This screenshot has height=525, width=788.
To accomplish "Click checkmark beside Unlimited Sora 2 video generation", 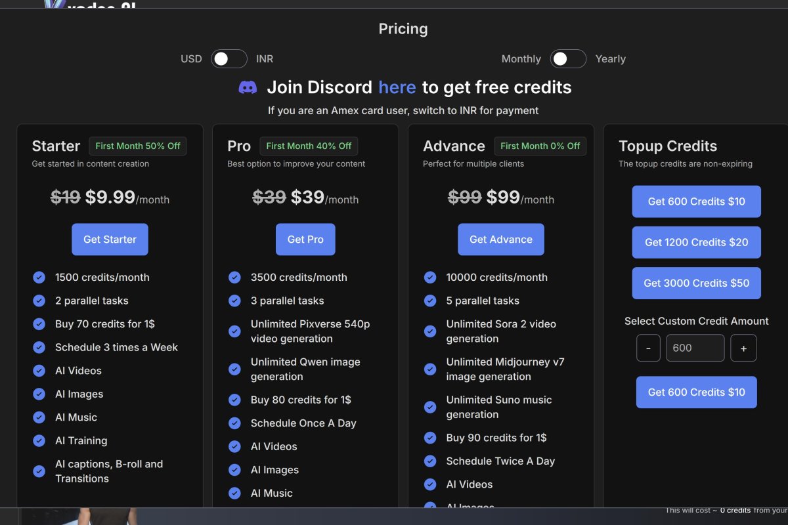I will (430, 331).
